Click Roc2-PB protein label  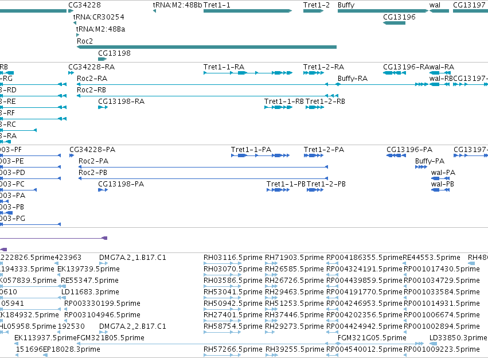93,173
